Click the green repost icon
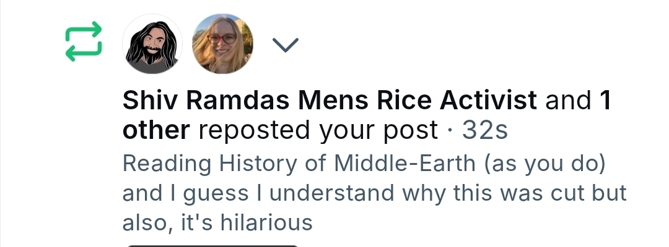 [x=82, y=42]
